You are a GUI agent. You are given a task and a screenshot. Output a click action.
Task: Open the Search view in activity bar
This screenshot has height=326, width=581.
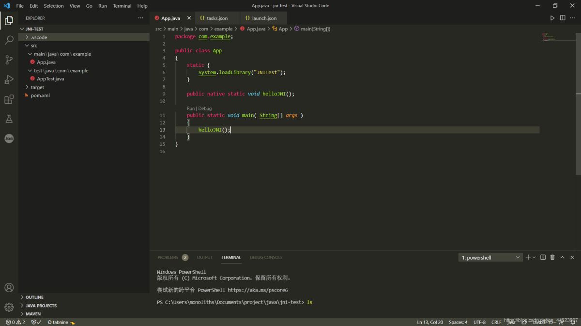9,40
